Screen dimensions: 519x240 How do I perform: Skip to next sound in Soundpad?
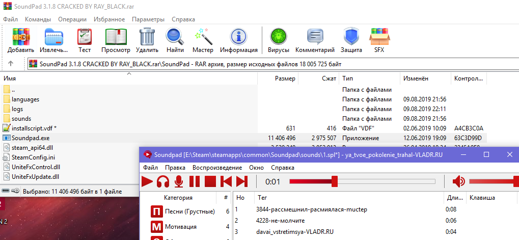pos(242,181)
